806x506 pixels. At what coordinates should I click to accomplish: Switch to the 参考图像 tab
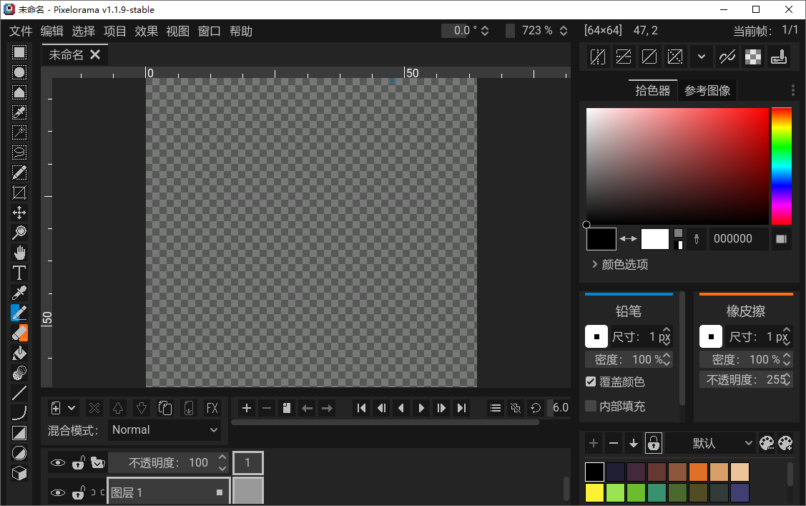[x=707, y=89]
